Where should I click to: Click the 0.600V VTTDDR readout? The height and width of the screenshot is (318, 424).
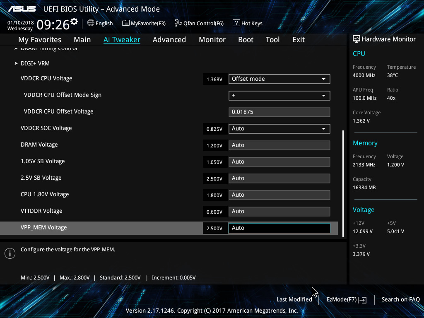coord(215,212)
